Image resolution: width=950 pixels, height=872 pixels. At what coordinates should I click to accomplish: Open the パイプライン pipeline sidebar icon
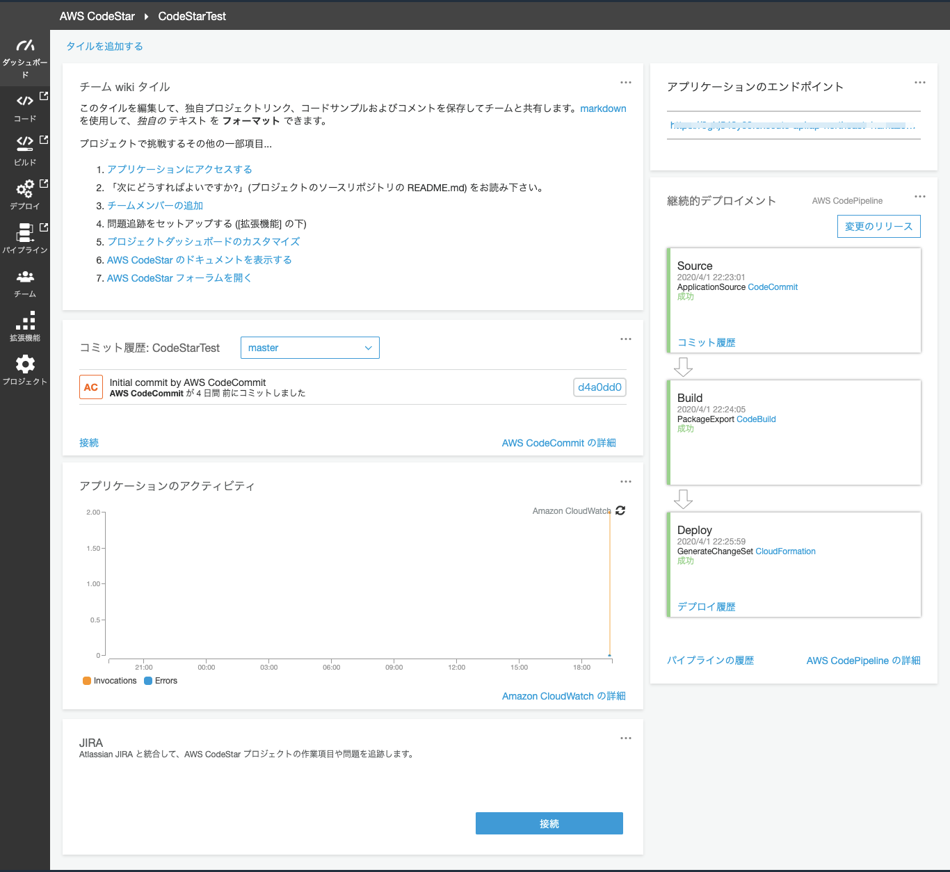(25, 232)
